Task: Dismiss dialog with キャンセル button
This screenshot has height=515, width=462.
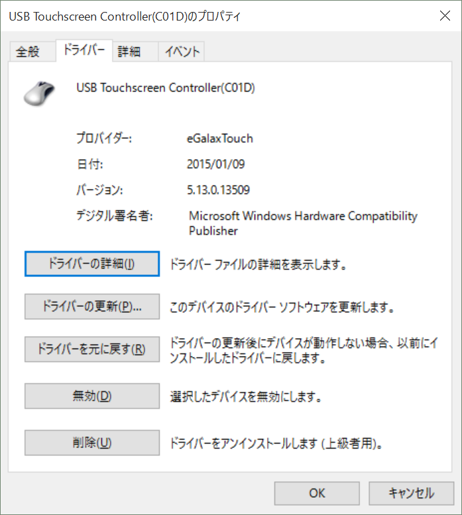Action: [412, 493]
